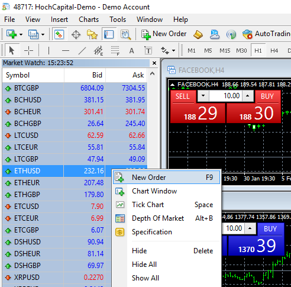The image size is (291, 287).
Task: Switch to H1 timeframe
Action: (x=258, y=51)
